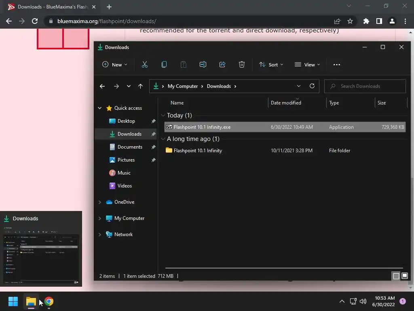Viewport: 414px width, 311px height.
Task: Reload the bluemaxima.org page in Chrome
Action: 35,21
